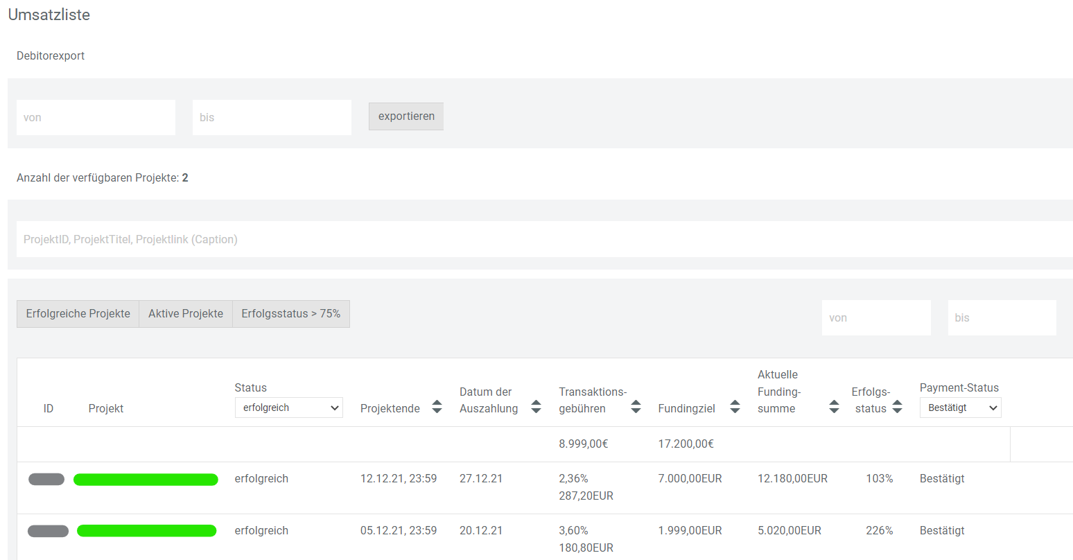
Task: Sort by Erfolgsstatus column arrows
Action: click(897, 407)
